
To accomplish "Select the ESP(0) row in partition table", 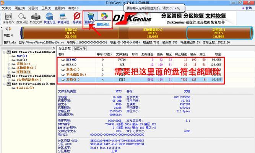I will (x=140, y=60).
